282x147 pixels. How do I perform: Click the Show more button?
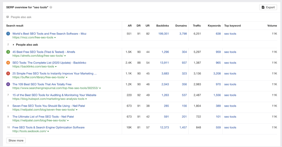(16, 140)
